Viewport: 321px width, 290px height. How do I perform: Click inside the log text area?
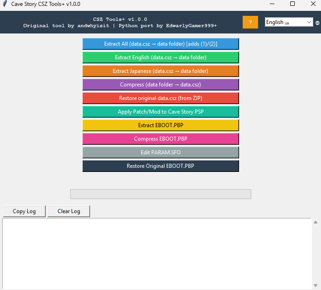[157, 254]
